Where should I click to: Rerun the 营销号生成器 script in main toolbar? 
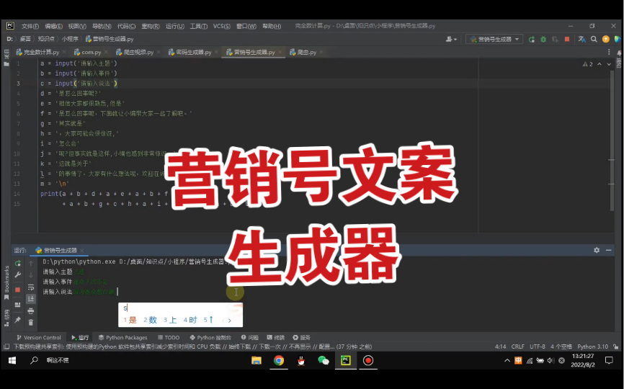[532, 40]
